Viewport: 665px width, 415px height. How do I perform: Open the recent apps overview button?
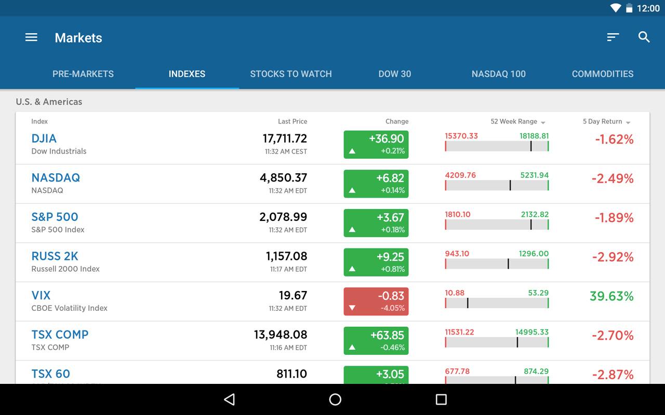pos(441,399)
